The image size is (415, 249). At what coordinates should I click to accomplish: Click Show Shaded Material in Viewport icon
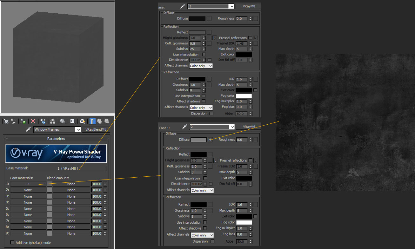(82, 121)
